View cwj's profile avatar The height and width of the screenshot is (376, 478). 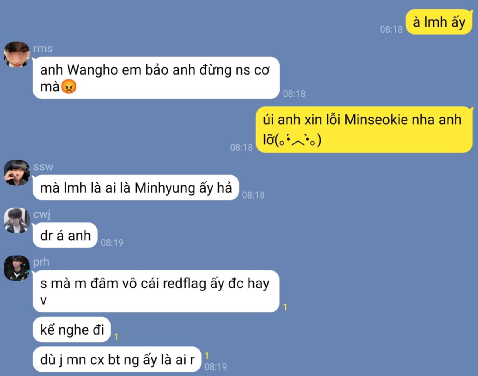pos(17,220)
